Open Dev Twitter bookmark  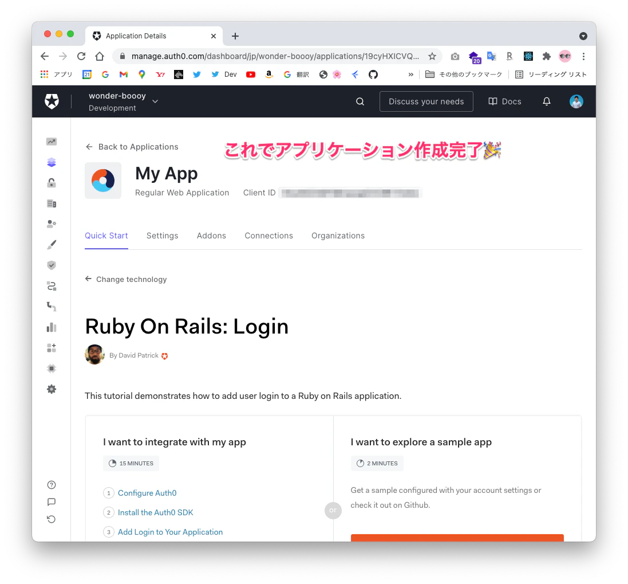[x=224, y=75]
